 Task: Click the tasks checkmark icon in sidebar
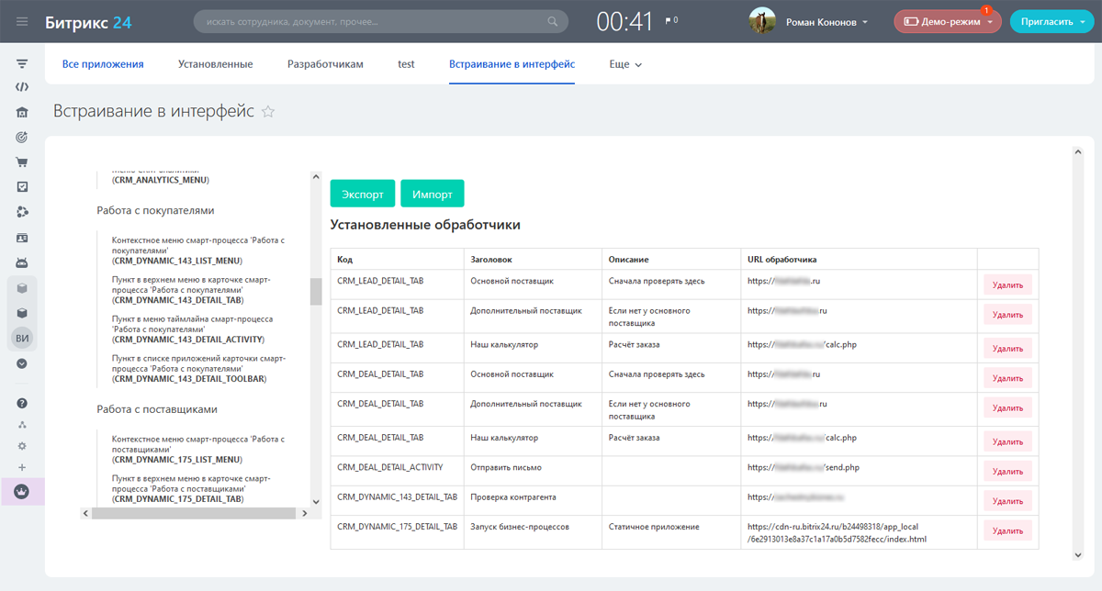point(22,187)
